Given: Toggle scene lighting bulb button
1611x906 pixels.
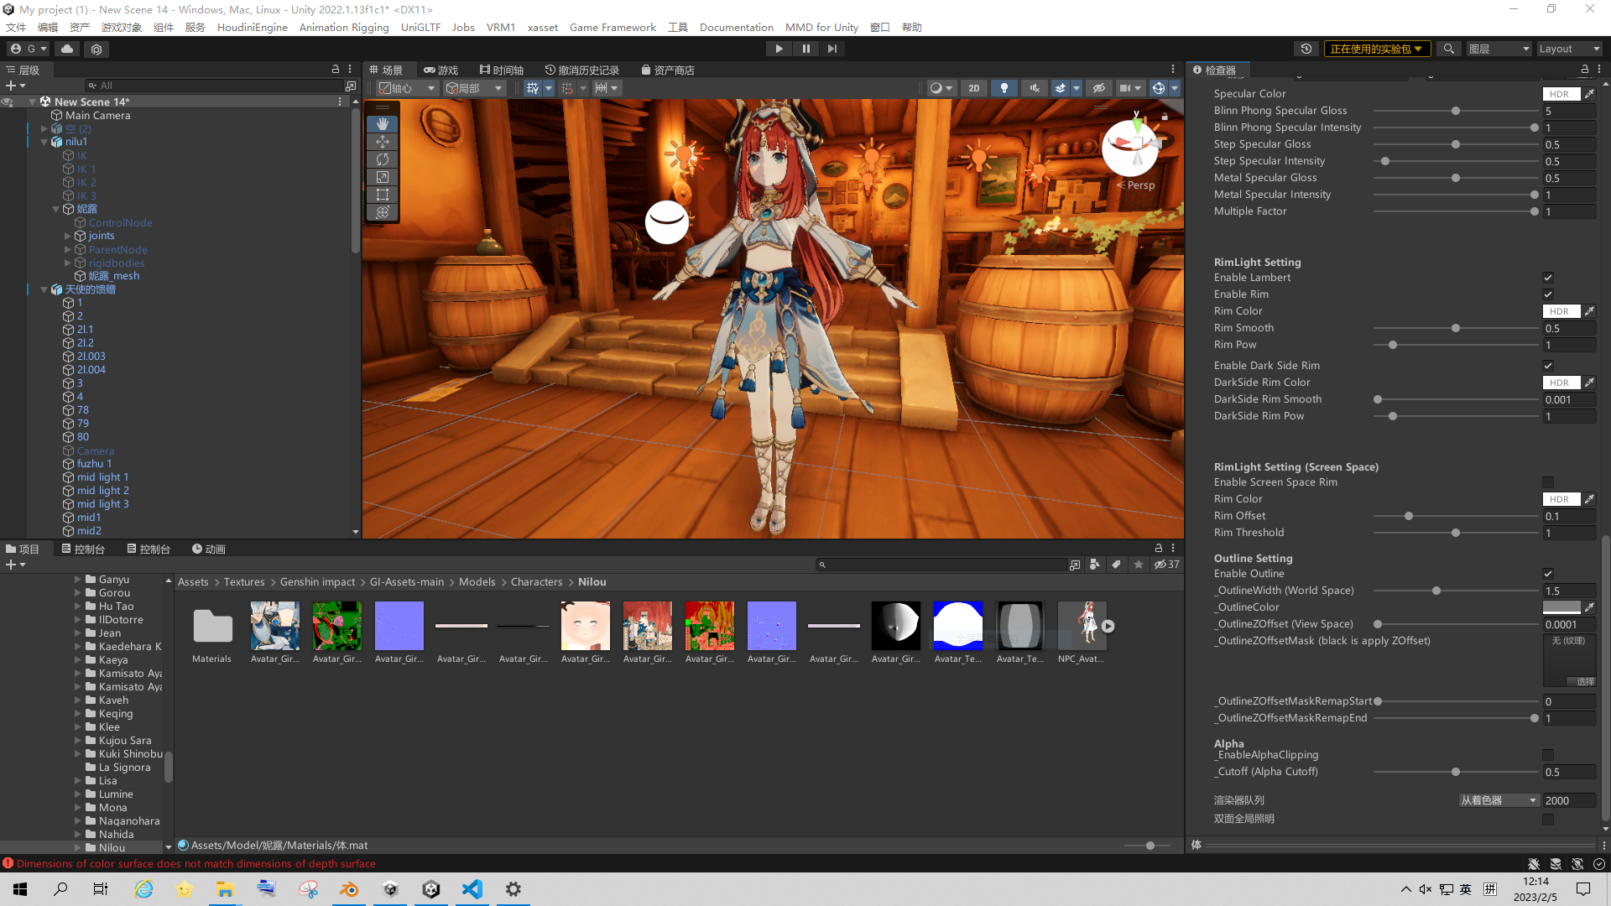Looking at the screenshot, I should tap(1004, 88).
